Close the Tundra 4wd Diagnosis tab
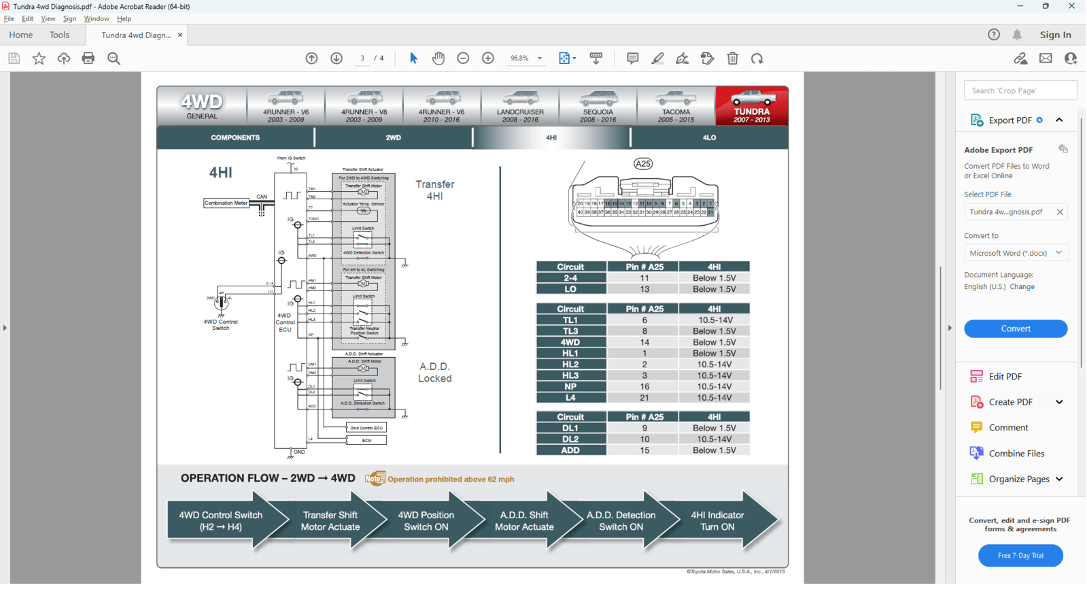The height and width of the screenshot is (589, 1087). 180,35
